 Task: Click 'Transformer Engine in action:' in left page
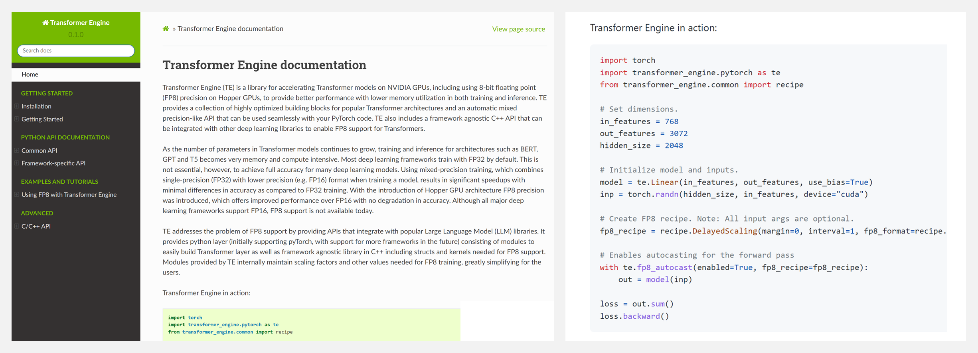pos(206,293)
